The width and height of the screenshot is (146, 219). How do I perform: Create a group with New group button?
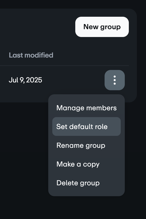tap(102, 27)
